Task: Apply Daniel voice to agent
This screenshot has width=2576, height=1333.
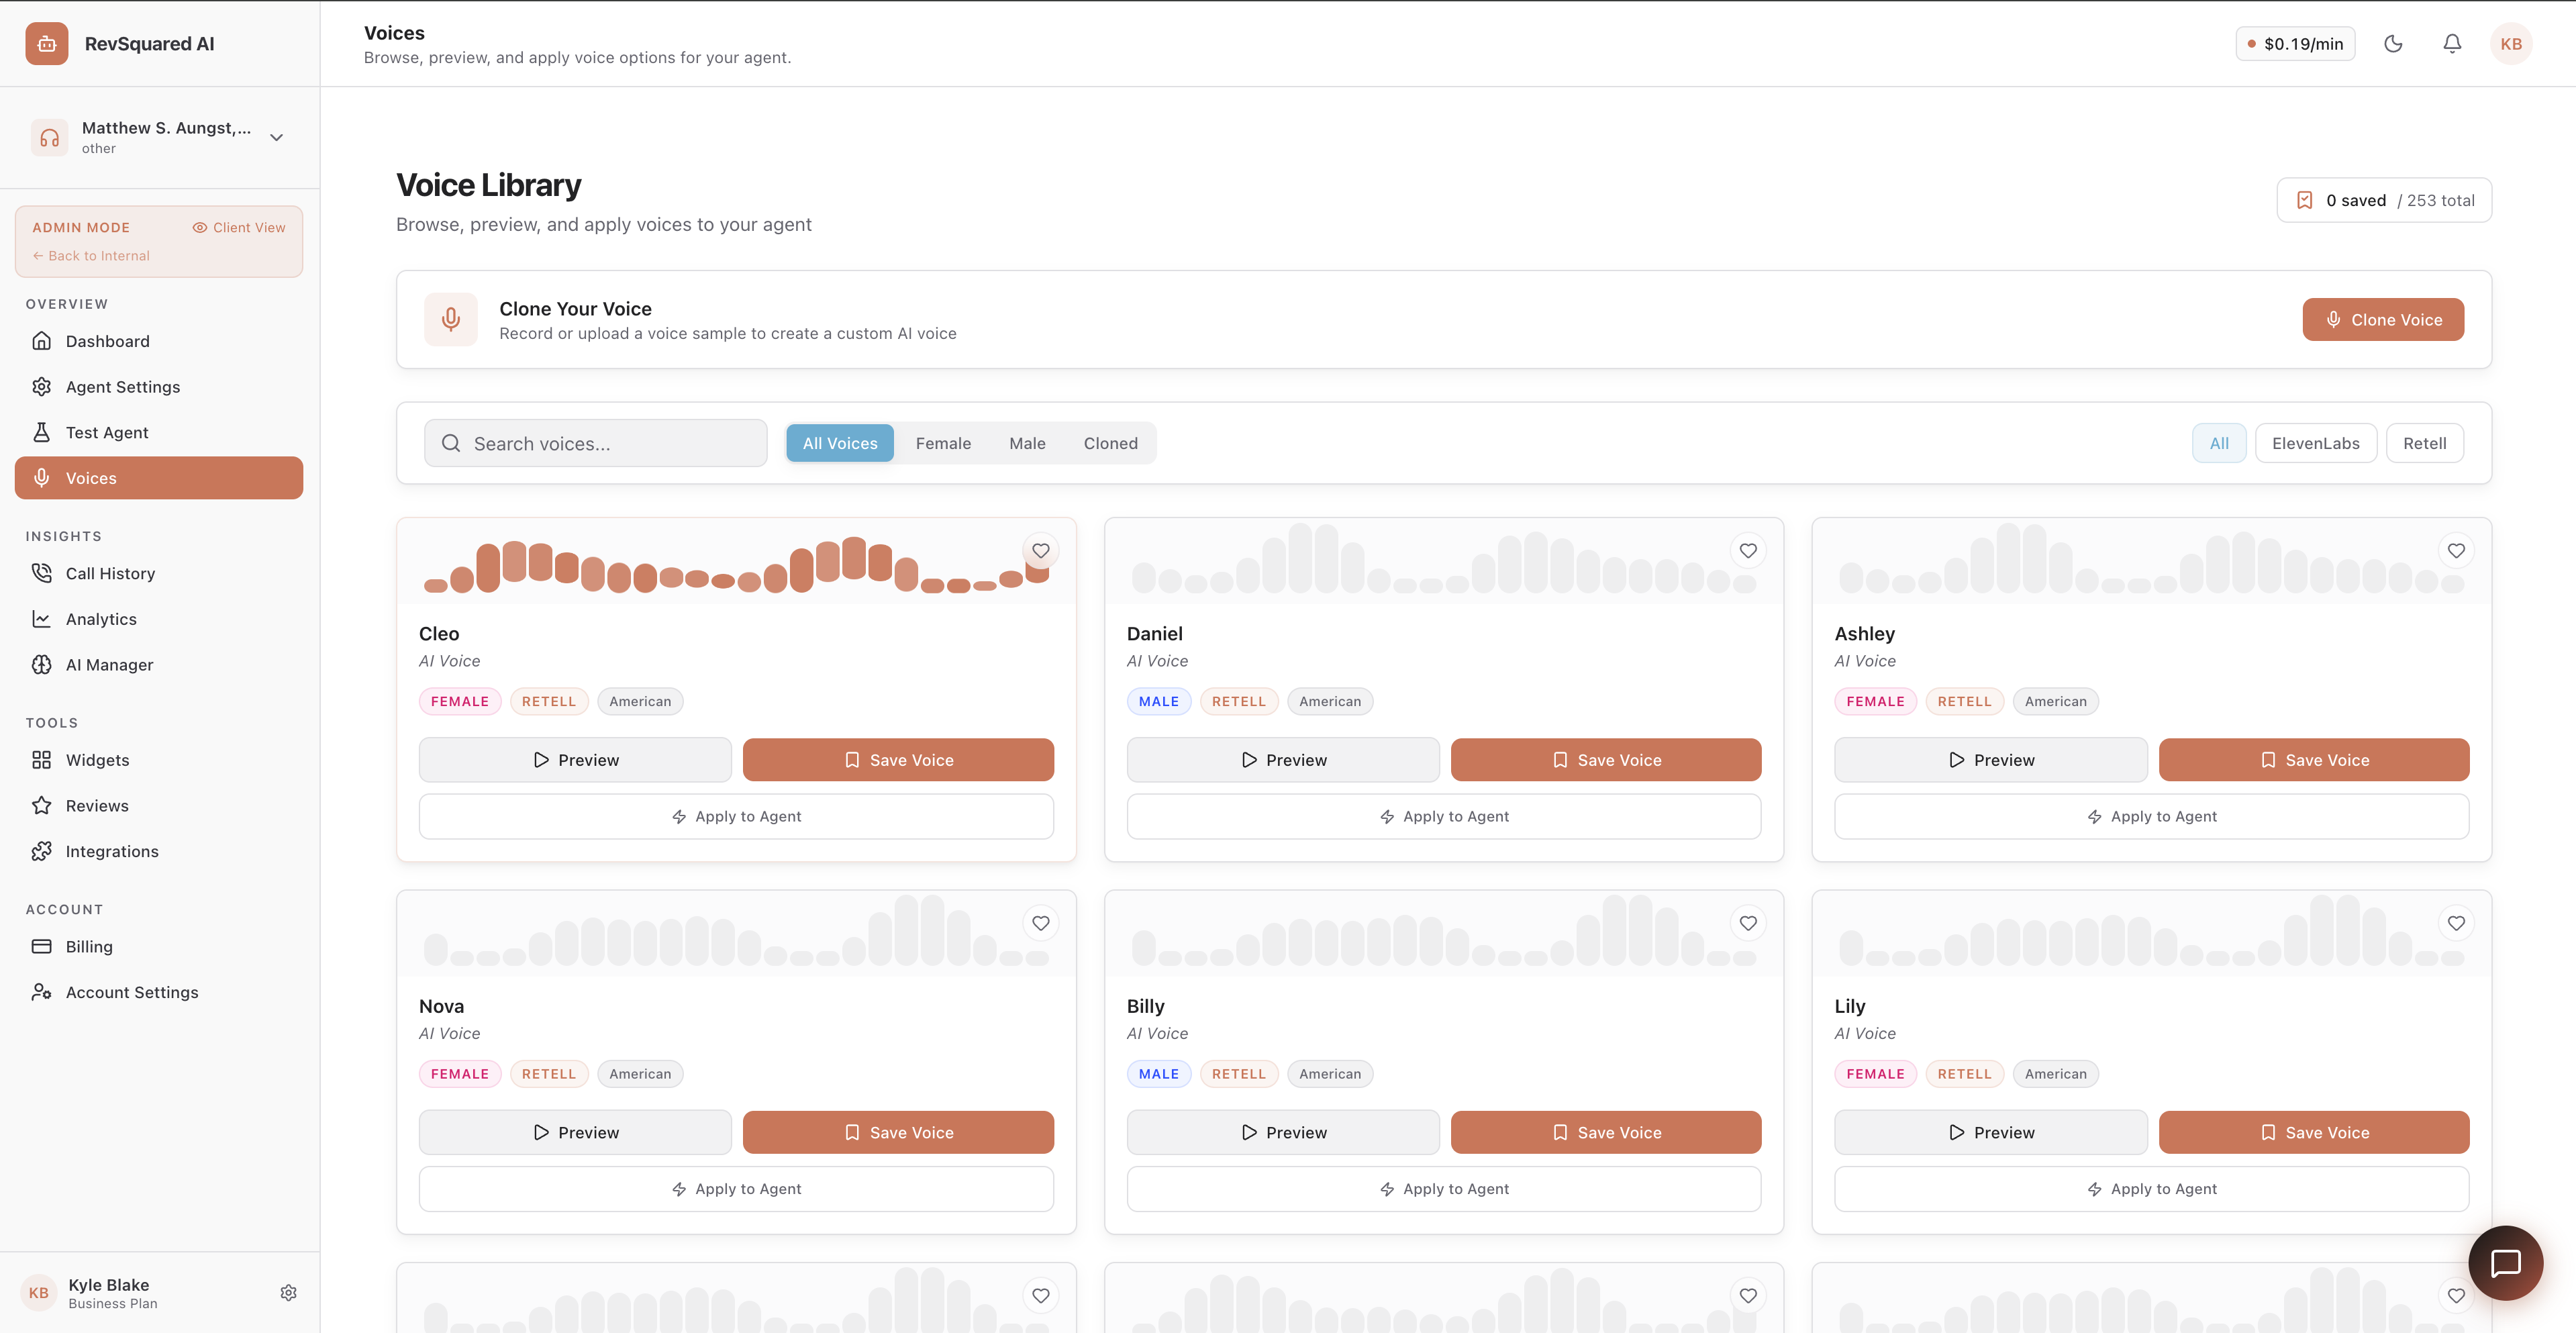Action: tap(1444, 817)
